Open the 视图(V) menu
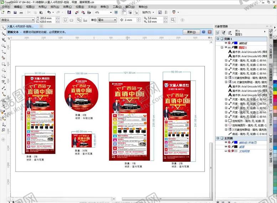The height and width of the screenshot is (203, 277). click(x=30, y=7)
